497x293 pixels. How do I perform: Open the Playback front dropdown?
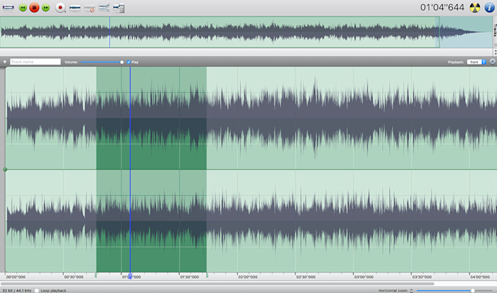(x=476, y=62)
